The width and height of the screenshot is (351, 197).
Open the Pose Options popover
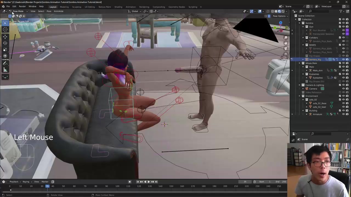[280, 16]
